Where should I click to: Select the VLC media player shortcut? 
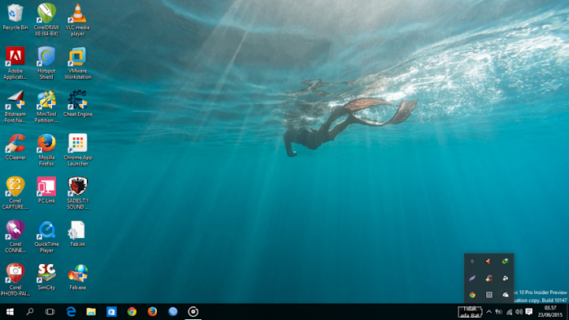click(78, 20)
